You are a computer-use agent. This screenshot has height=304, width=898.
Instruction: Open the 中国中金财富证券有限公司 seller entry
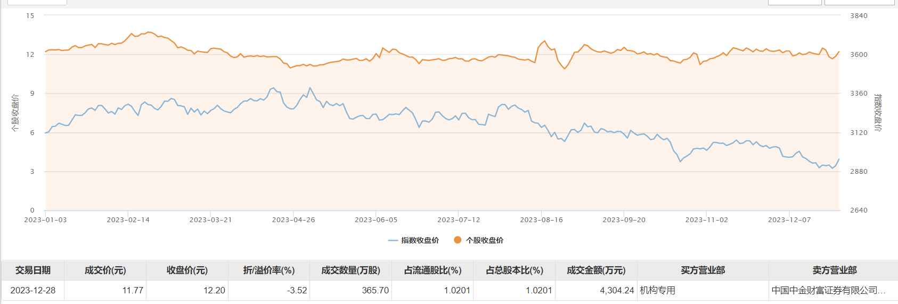pos(828,290)
